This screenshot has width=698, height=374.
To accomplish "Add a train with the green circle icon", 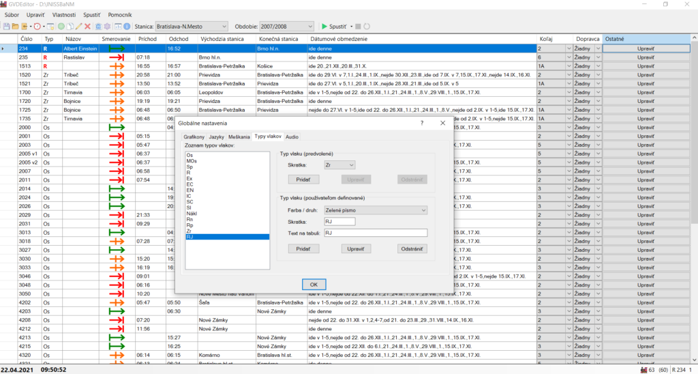I will click(61, 27).
